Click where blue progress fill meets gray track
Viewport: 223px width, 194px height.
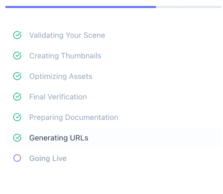pos(156,7)
